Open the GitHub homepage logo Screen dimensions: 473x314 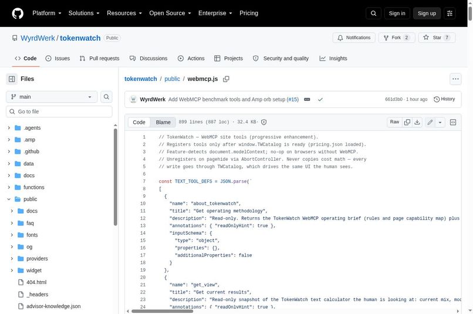[18, 13]
